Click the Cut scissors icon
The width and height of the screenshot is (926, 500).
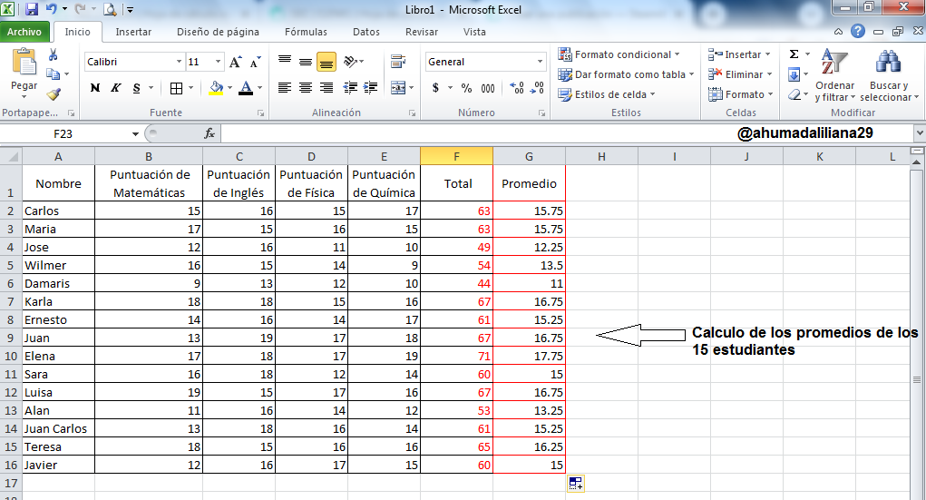54,55
